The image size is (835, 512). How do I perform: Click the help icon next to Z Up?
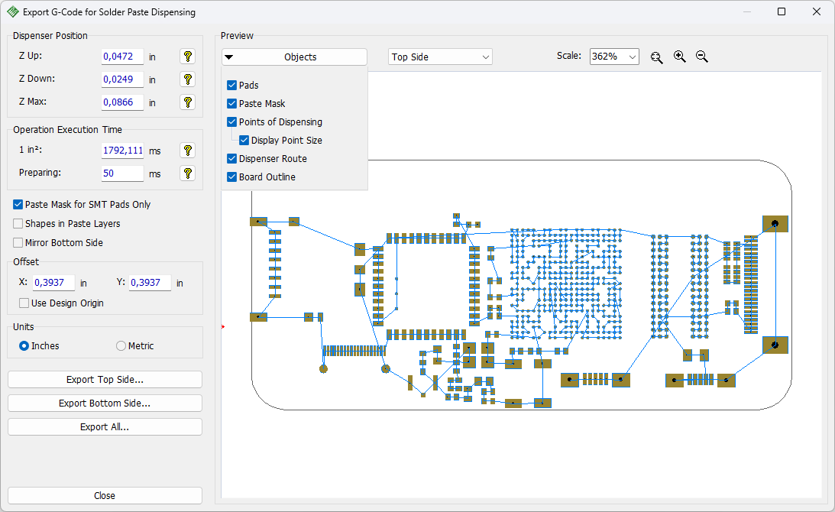click(x=187, y=57)
